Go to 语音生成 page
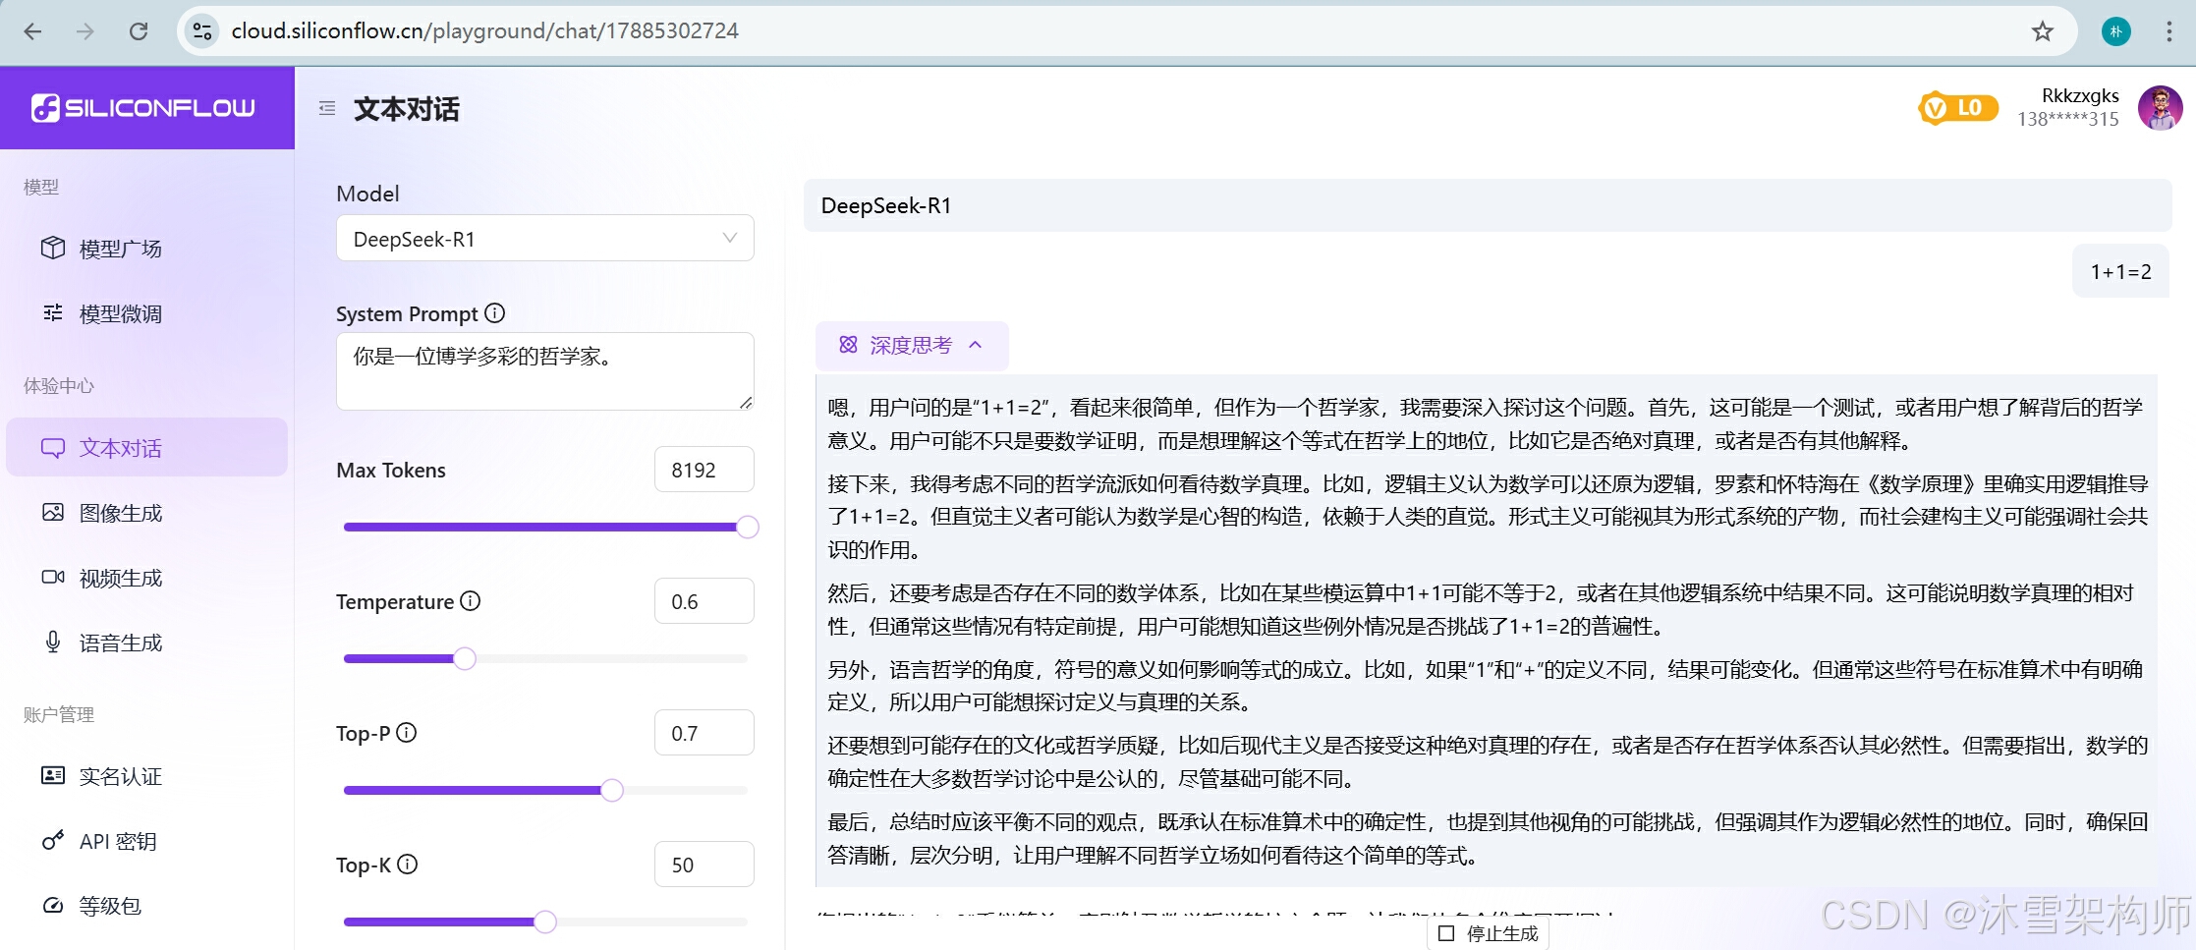2196x950 pixels. [147, 643]
